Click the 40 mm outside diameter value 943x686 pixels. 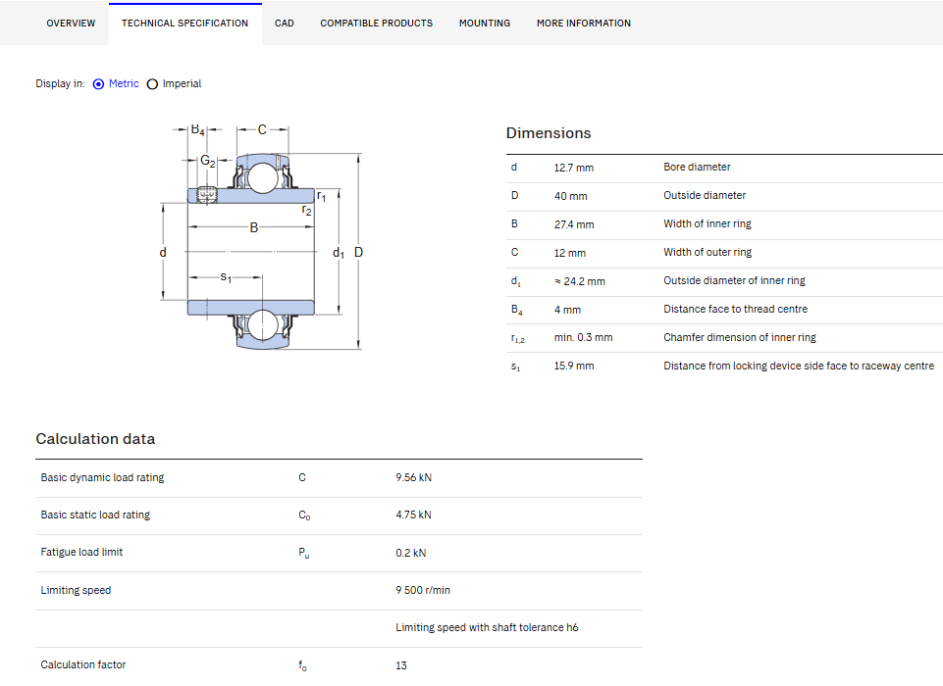[x=571, y=196]
